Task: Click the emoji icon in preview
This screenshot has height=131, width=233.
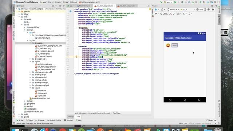Action: tap(168, 45)
